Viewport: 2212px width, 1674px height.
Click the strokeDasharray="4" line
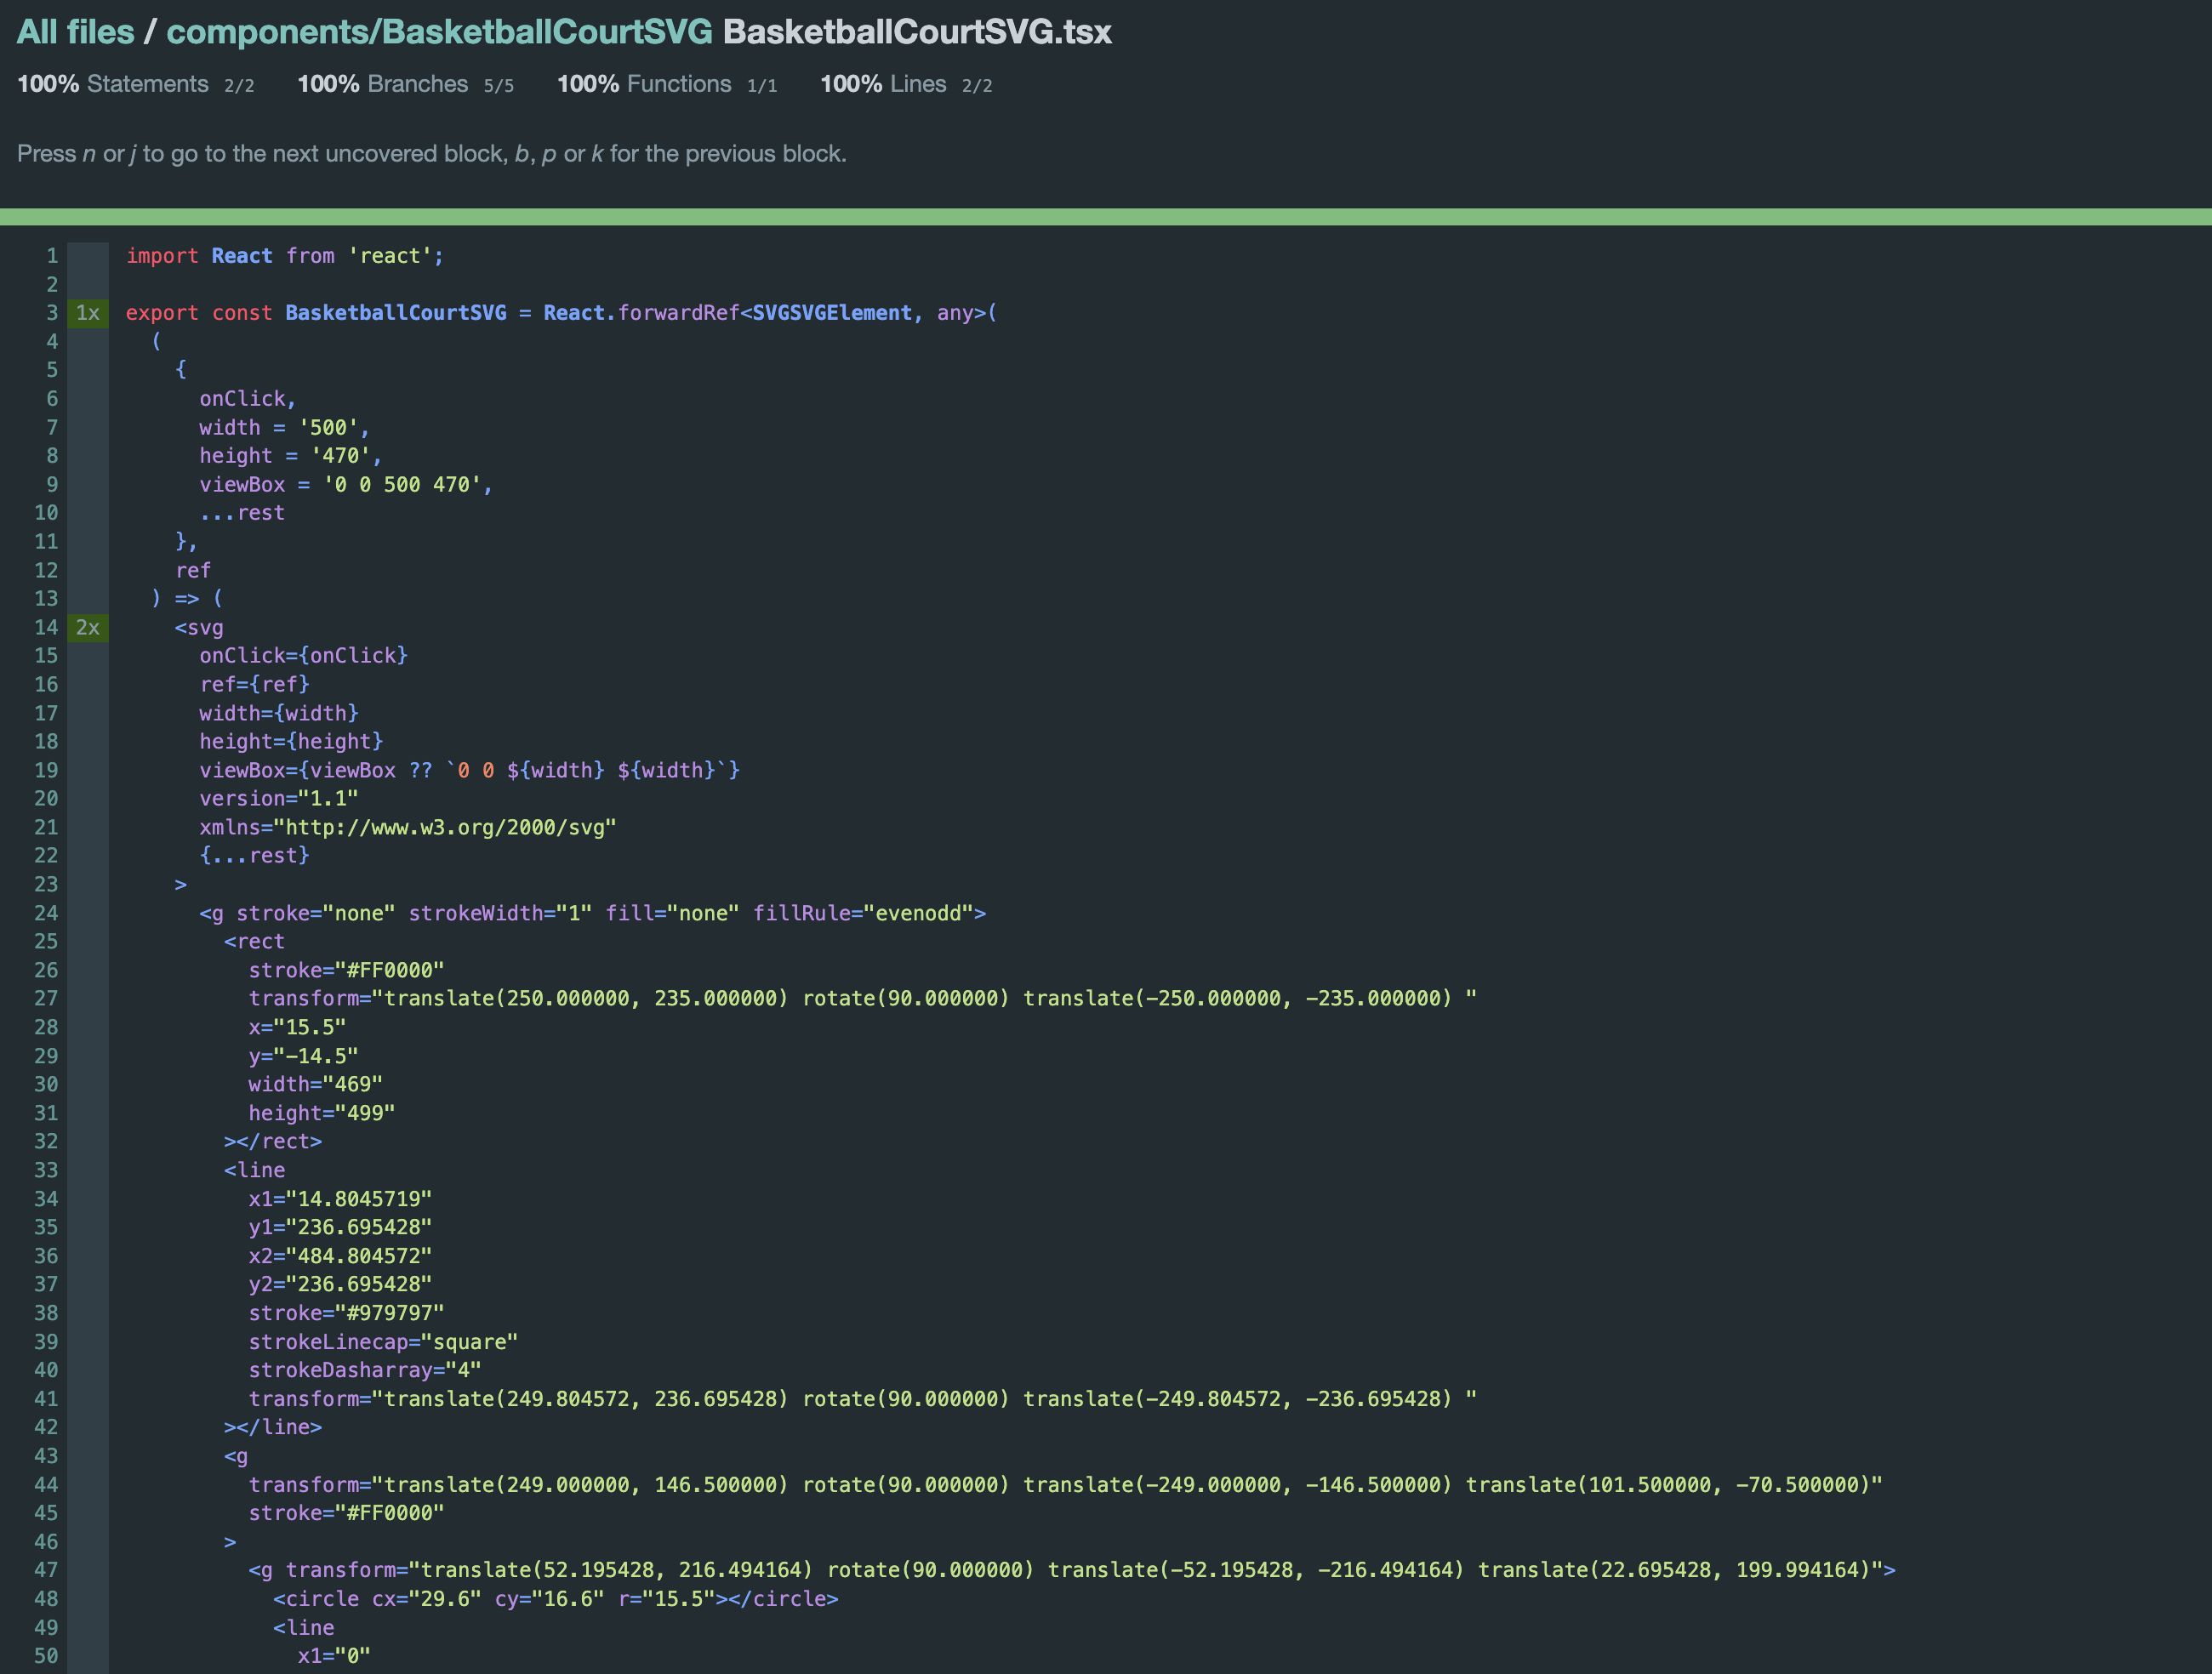[x=365, y=1370]
